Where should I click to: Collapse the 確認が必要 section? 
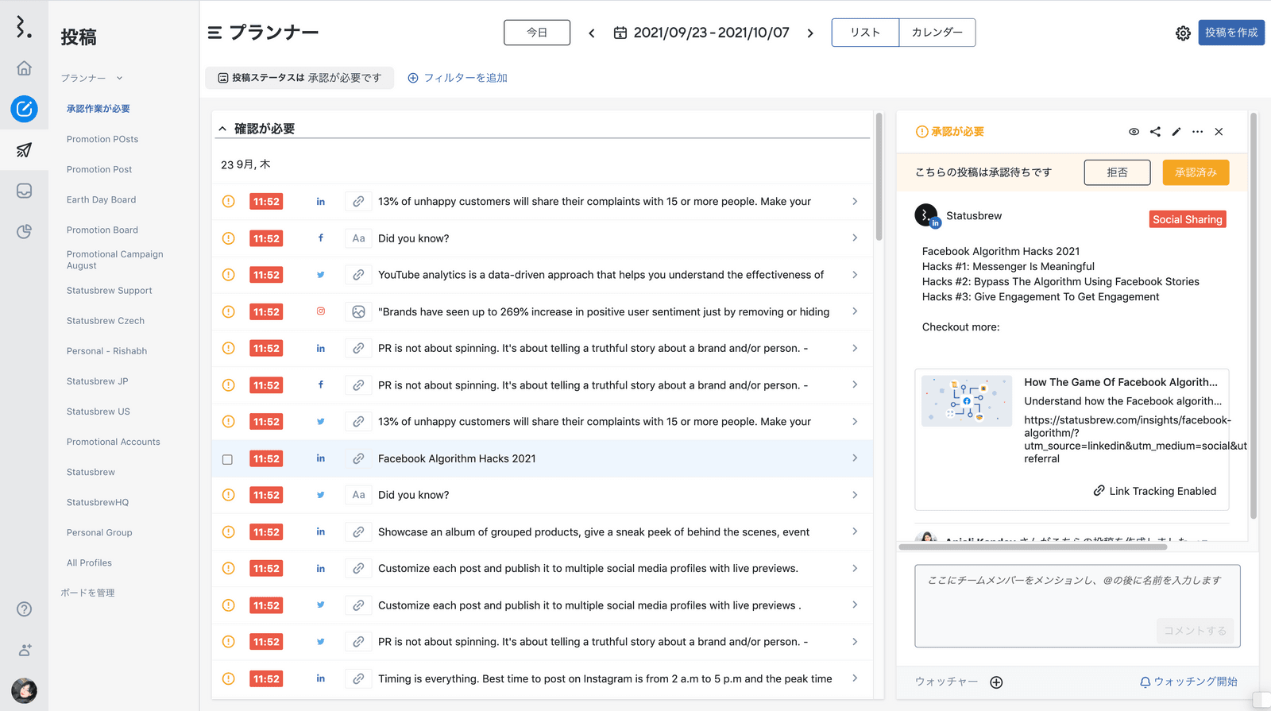point(222,129)
